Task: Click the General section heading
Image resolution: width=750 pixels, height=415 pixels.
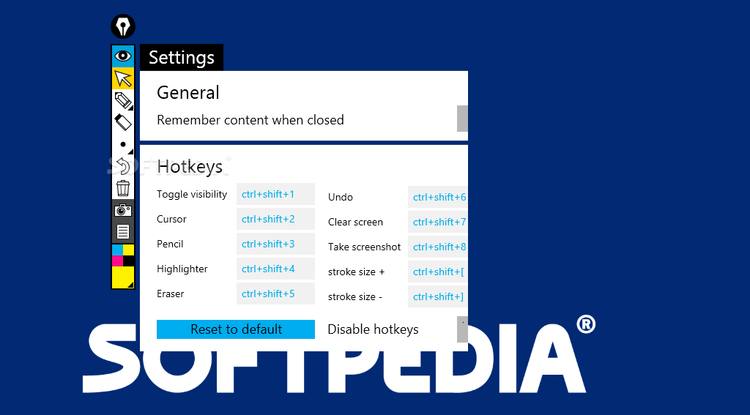Action: tap(188, 92)
